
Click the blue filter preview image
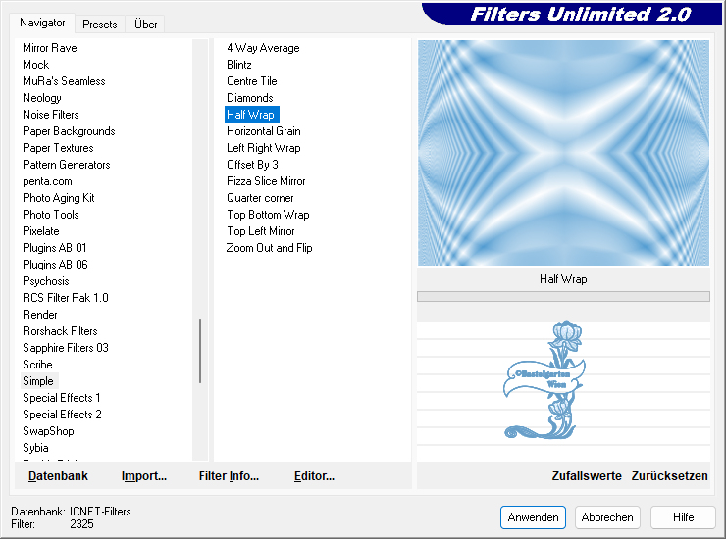(563, 153)
